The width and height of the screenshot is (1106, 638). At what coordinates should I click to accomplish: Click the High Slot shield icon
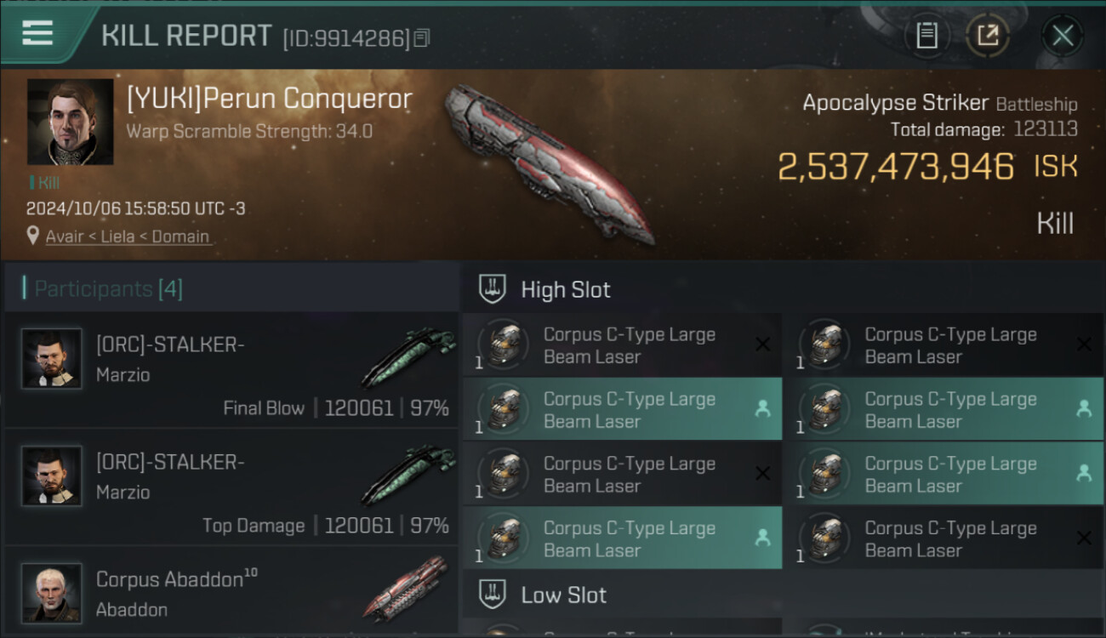click(493, 289)
